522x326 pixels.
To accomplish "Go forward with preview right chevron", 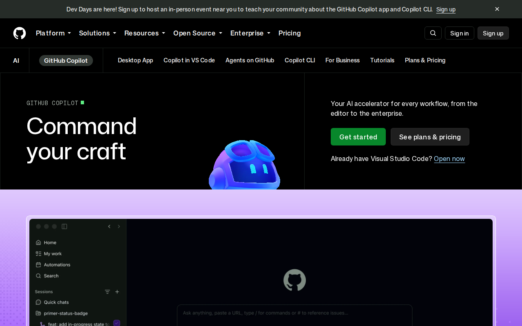I will click(x=119, y=227).
